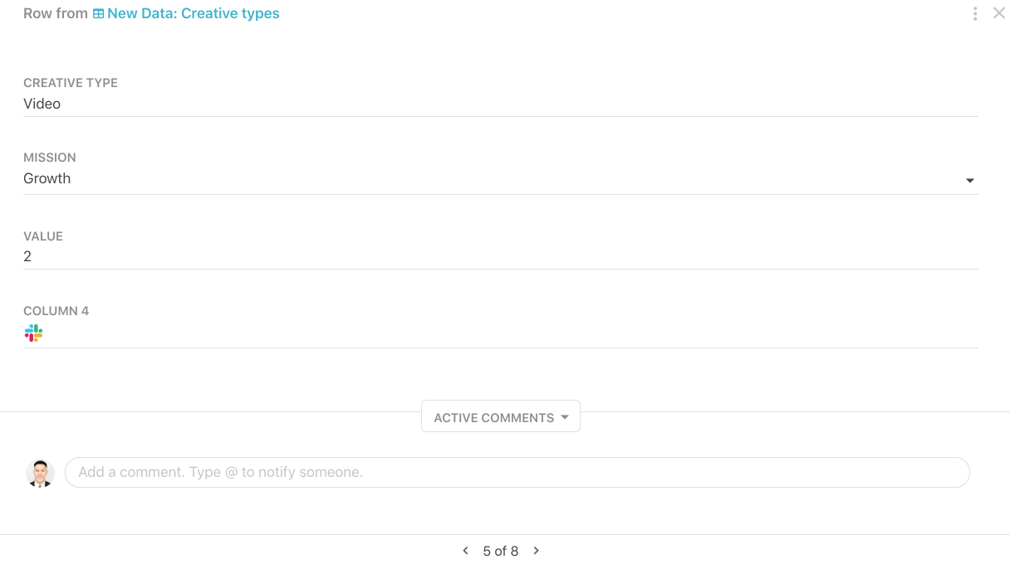Click the user avatar beside comment box
Image resolution: width=1010 pixels, height=564 pixels.
point(40,473)
